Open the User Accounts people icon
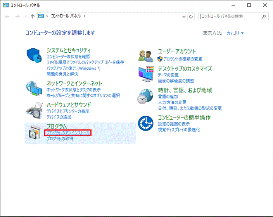The width and height of the screenshot is (273, 217). click(145, 56)
